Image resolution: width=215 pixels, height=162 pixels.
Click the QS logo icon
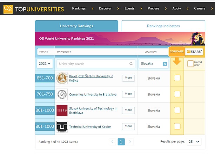coord(8,9)
